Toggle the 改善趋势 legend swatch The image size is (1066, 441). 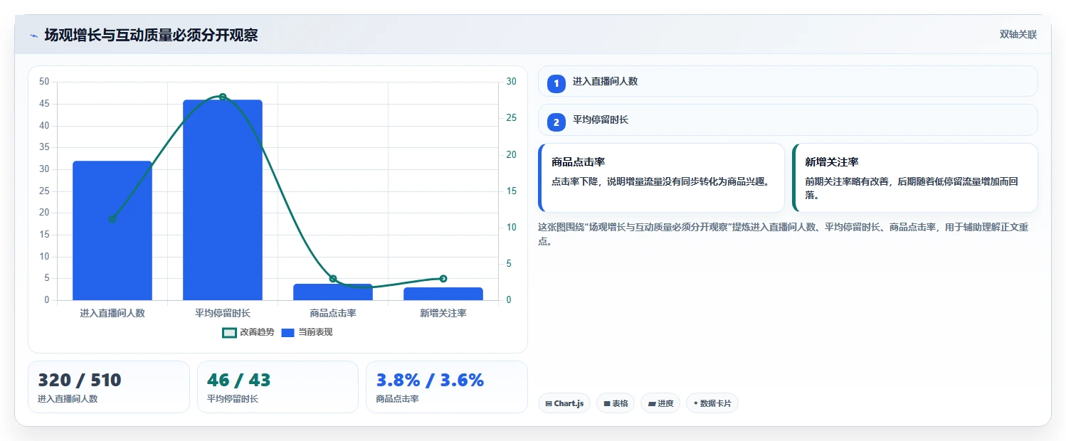click(x=229, y=332)
